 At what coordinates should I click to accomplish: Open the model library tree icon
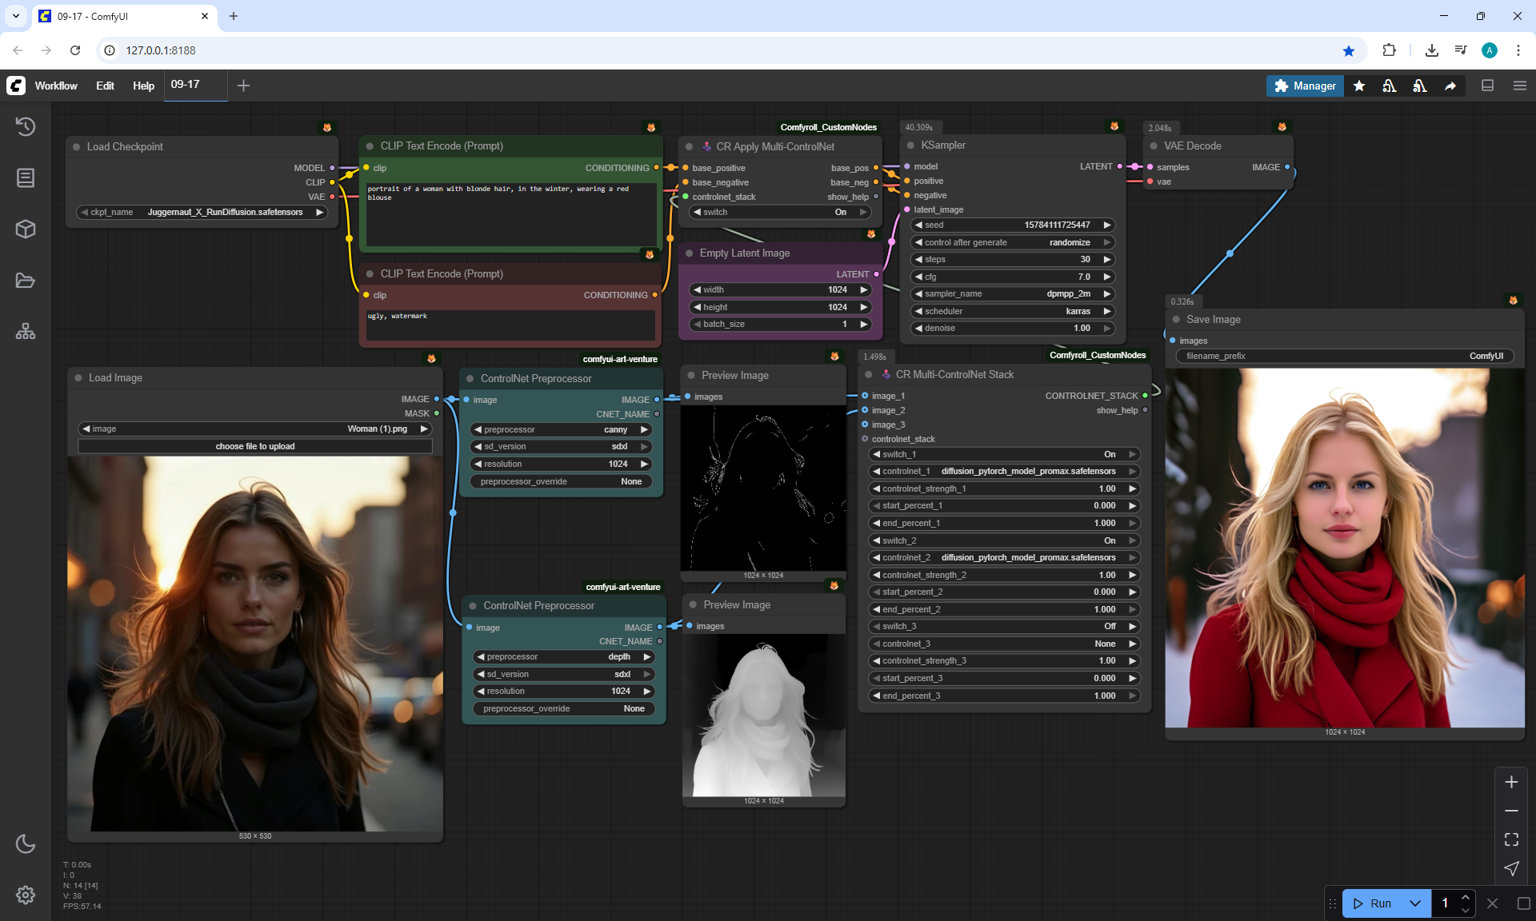[26, 331]
